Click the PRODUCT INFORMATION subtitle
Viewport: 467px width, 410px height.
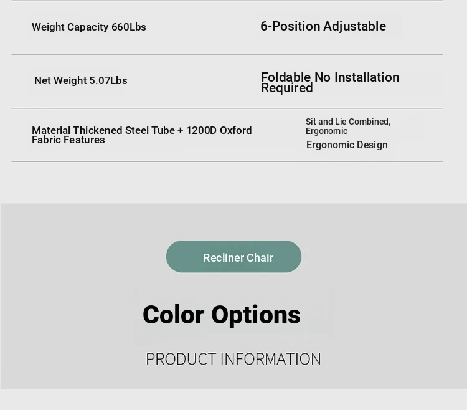click(233, 359)
